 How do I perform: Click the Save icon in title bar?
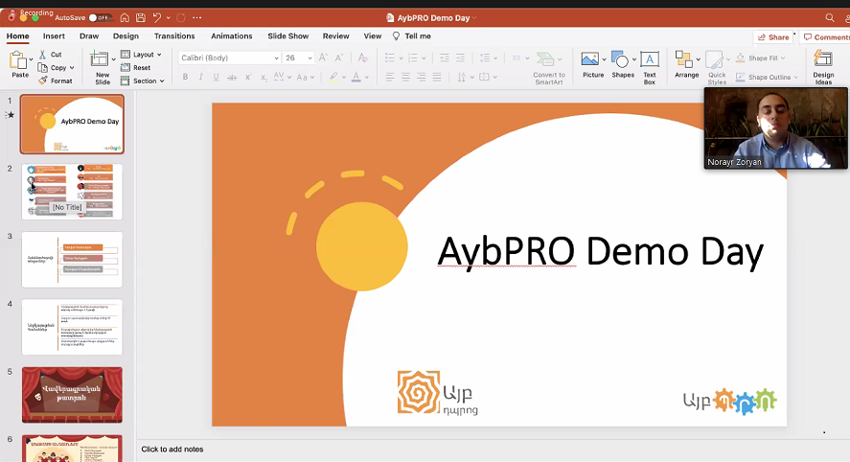point(141,18)
